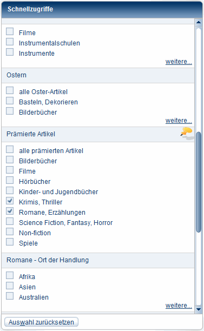Screen dimensions: 204x331
Task: Click the vertical scrollbar thumb
Action: 199,182
